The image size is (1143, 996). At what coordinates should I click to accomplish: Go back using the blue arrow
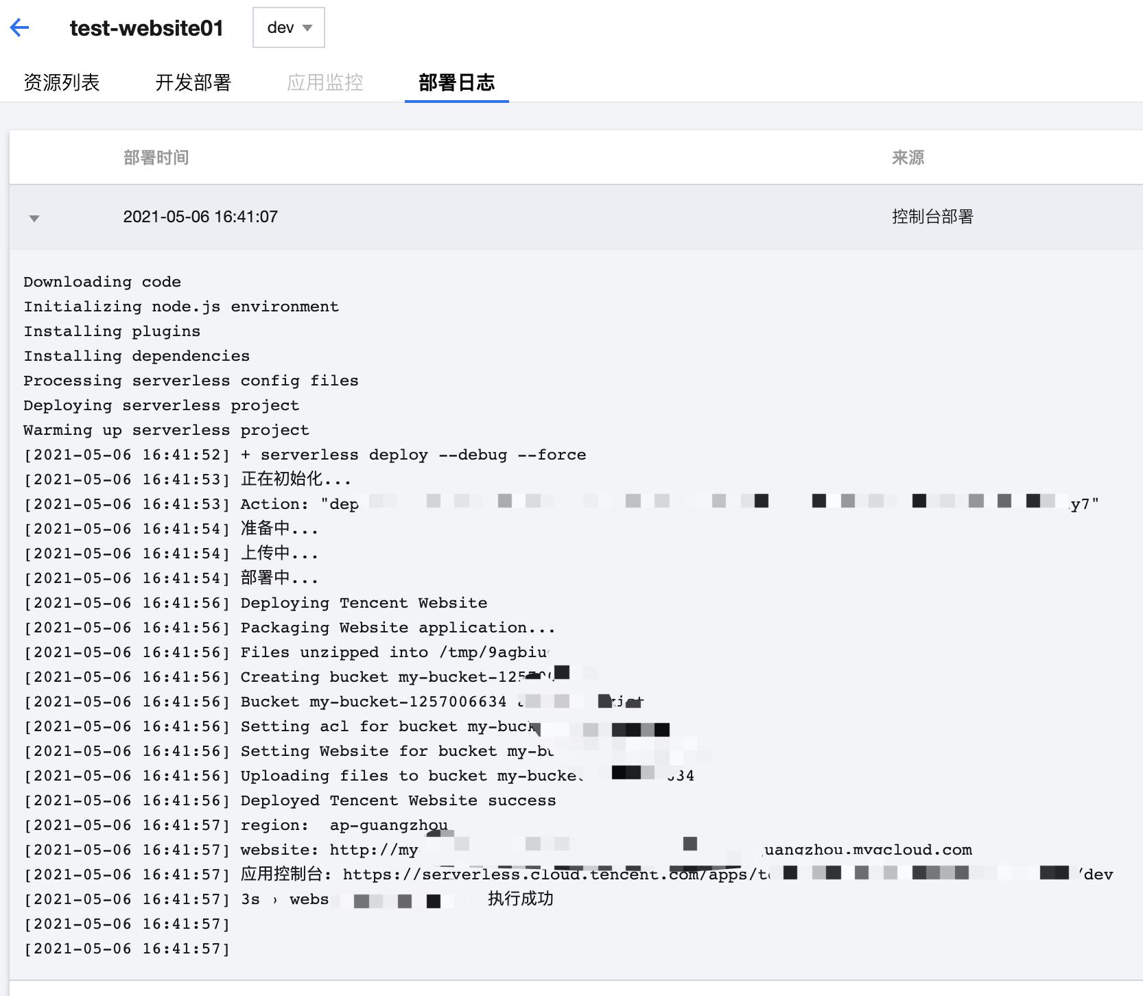pos(20,27)
